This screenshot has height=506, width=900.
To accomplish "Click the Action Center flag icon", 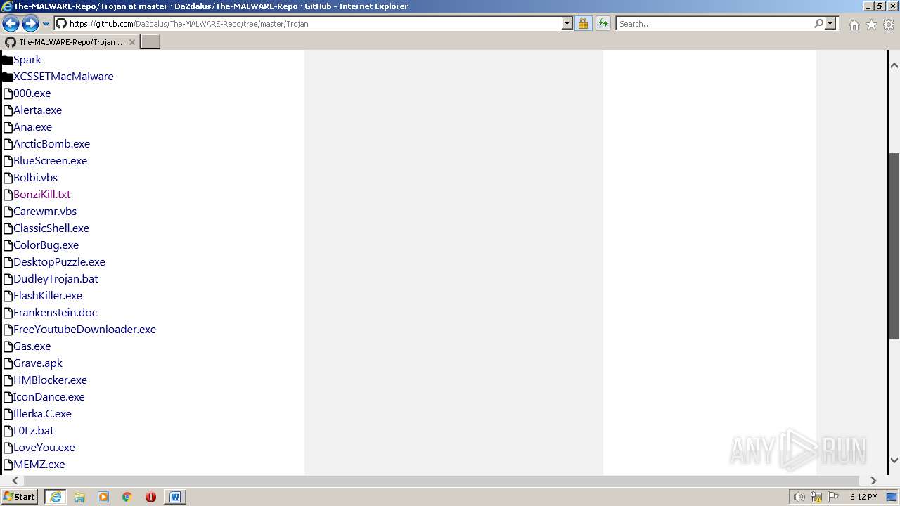I will coord(833,497).
